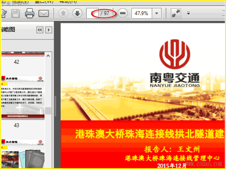Screen dimensions: 226x169
Task: Zoom out with the minus button
Action: (123, 13)
